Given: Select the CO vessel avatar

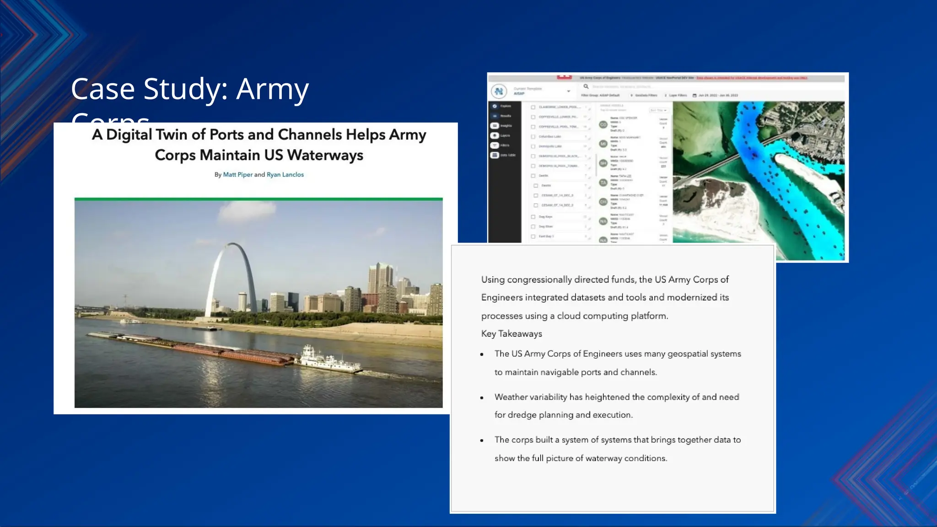Looking at the screenshot, I should 603,124.
